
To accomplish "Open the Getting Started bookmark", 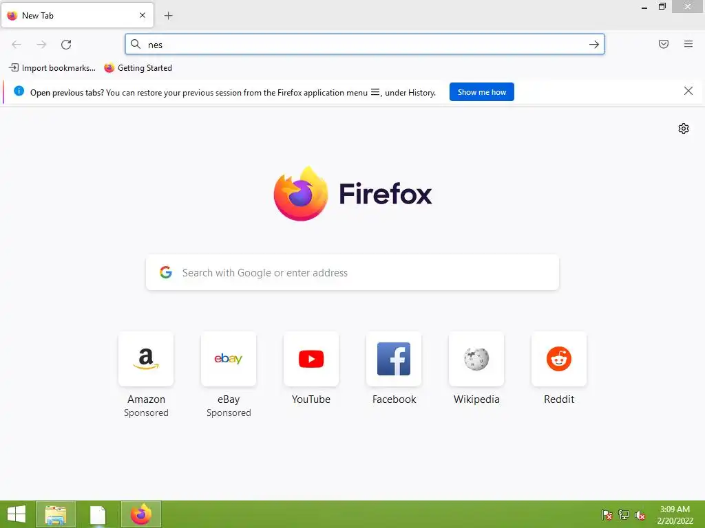I will [138, 68].
